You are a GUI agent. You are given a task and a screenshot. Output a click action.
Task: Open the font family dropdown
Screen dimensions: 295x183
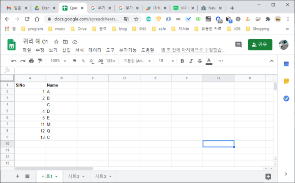point(137,61)
